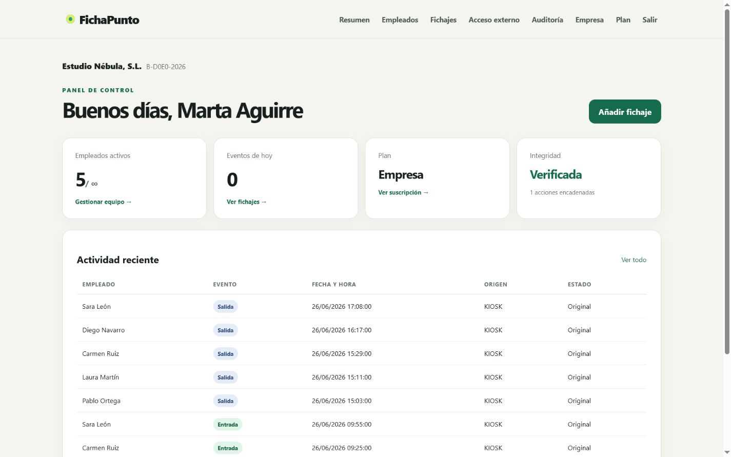
Task: Click the Salida badge for Pablo Ortega
Action: point(225,401)
